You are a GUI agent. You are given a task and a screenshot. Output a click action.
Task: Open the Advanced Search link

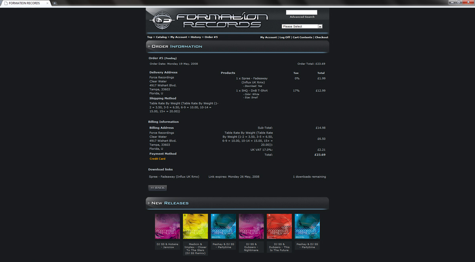point(302,17)
